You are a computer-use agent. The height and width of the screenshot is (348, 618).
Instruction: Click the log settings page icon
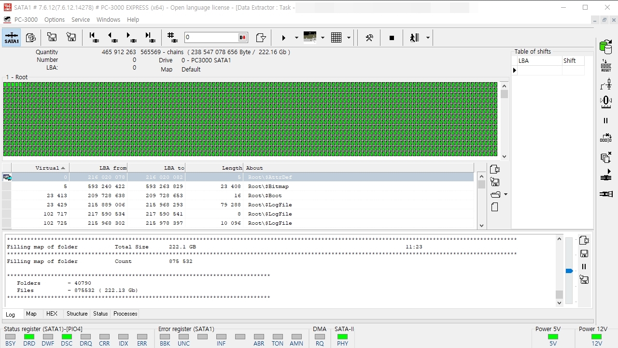(x=584, y=241)
